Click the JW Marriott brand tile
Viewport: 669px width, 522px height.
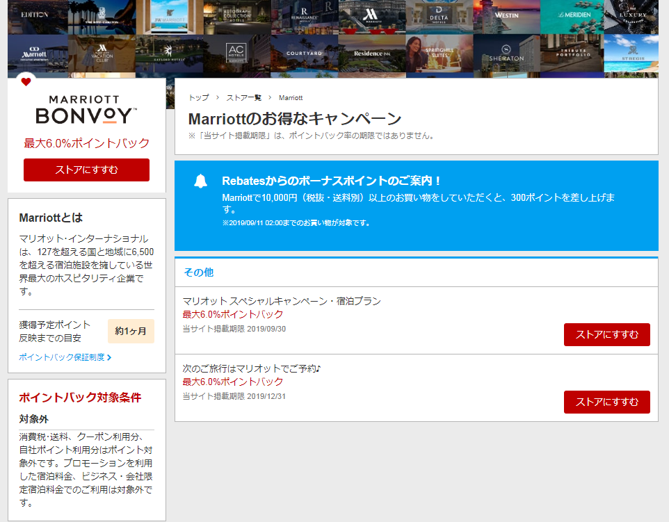coord(170,17)
